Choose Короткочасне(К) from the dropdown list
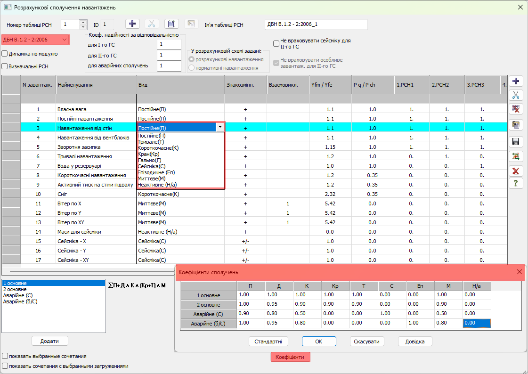The height and width of the screenshot is (374, 528). point(159,148)
